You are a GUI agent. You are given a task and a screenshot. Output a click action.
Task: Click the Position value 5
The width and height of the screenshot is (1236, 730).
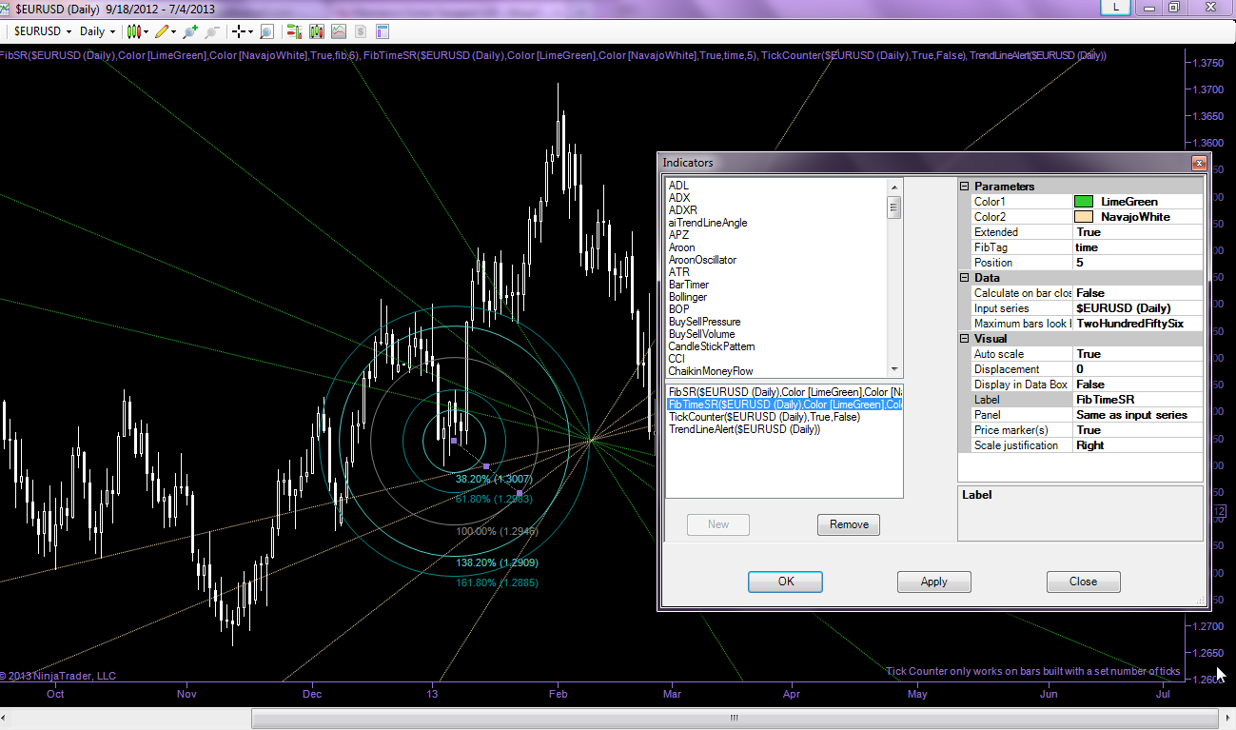click(1137, 263)
